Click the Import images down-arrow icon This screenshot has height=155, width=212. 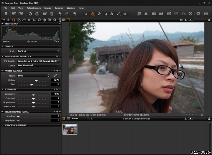coord(6,14)
